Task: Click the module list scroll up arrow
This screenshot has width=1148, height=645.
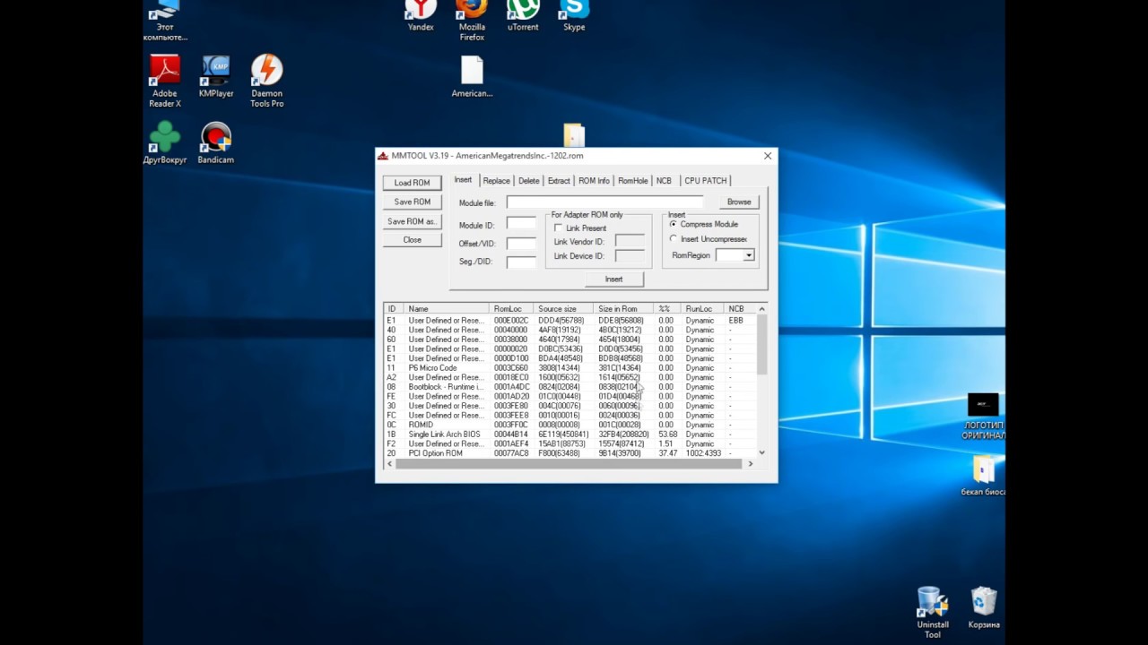Action: [x=762, y=309]
